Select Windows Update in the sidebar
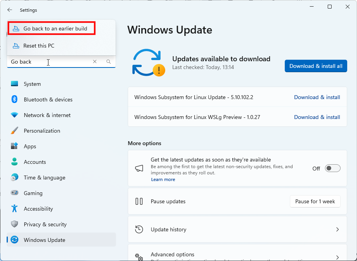Screen dimensions: 357x261 pos(61,240)
